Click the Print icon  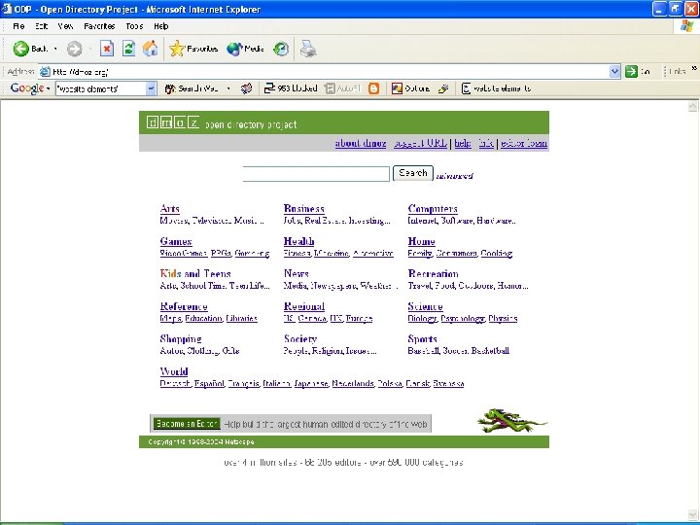[308, 49]
